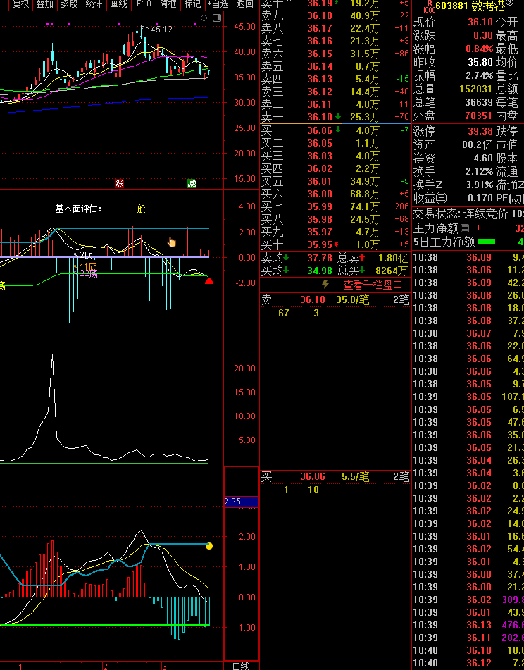Click the green 减 marker on the chart

[x=192, y=183]
